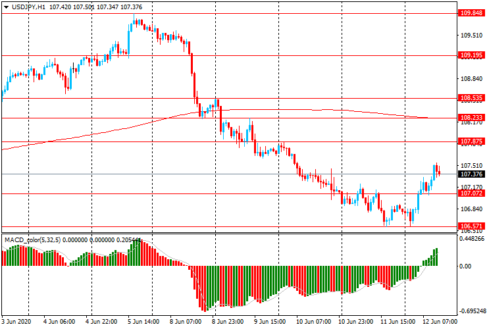Click the current price tag 107.376

[x=471, y=174]
